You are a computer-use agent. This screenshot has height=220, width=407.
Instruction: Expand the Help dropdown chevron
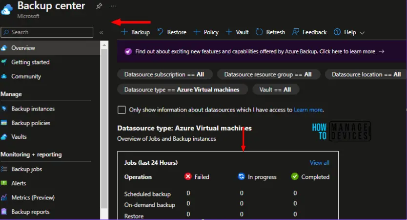(362, 33)
